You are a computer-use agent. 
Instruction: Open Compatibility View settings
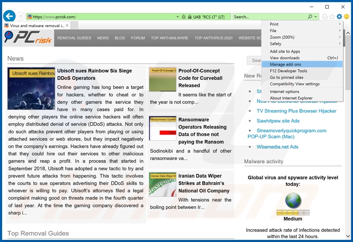point(302,84)
